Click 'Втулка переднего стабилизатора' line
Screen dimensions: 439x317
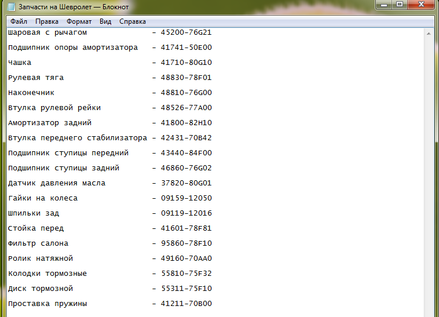(78, 138)
